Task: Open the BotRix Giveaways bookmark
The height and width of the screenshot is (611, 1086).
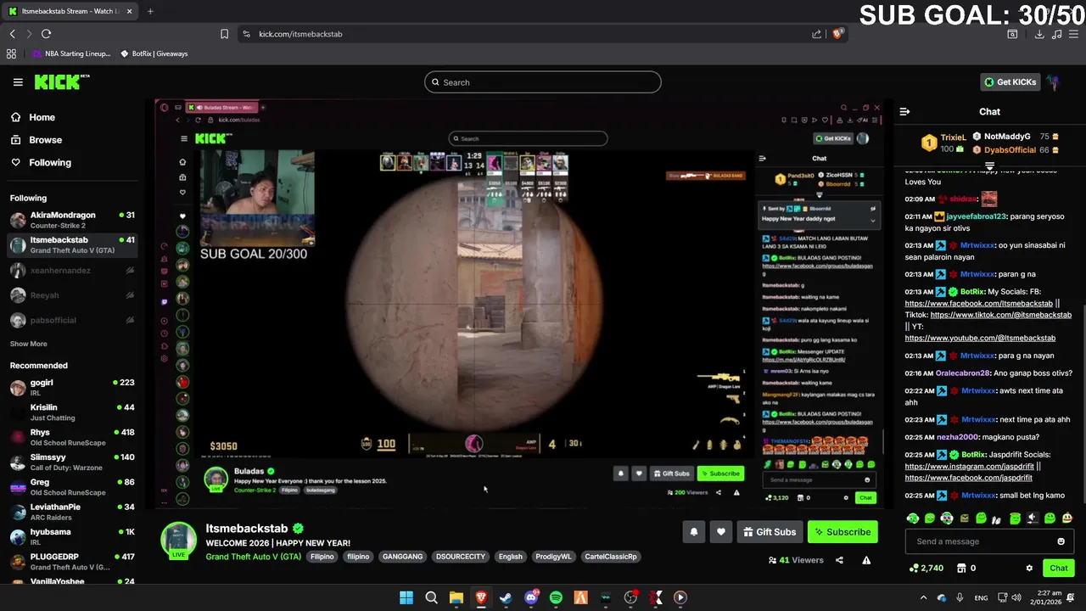Action: tap(154, 53)
